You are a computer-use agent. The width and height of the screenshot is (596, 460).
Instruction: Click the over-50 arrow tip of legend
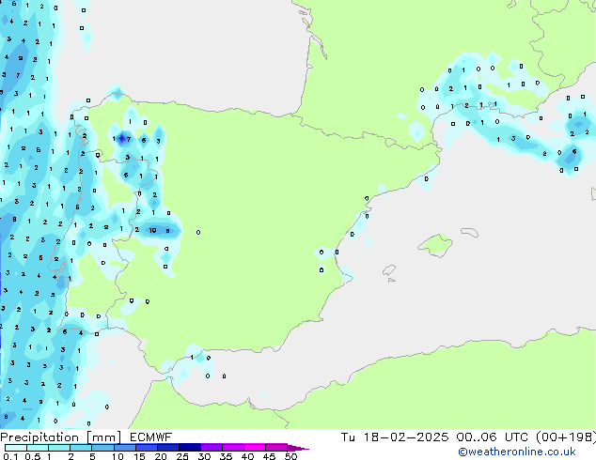[x=298, y=448]
